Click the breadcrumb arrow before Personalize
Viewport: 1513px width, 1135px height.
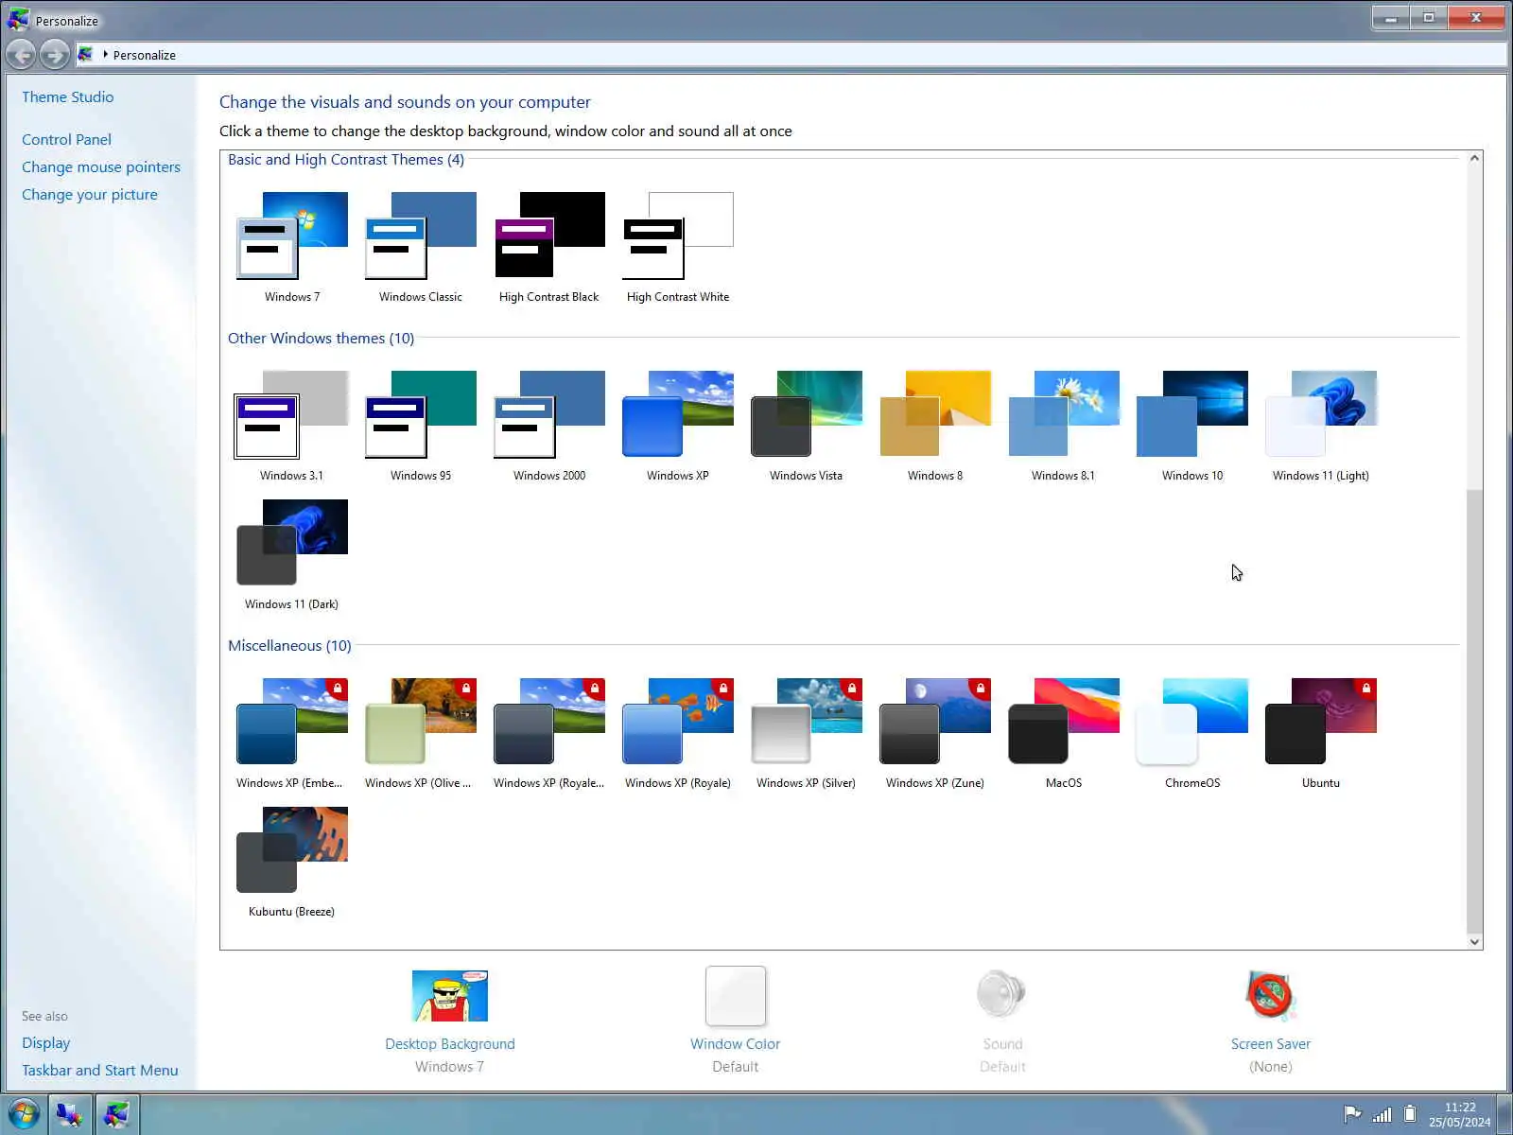point(105,55)
